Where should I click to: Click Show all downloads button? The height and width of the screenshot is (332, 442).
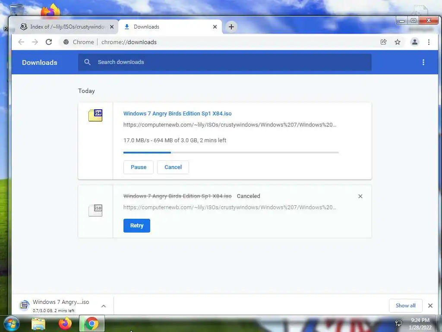(x=405, y=306)
